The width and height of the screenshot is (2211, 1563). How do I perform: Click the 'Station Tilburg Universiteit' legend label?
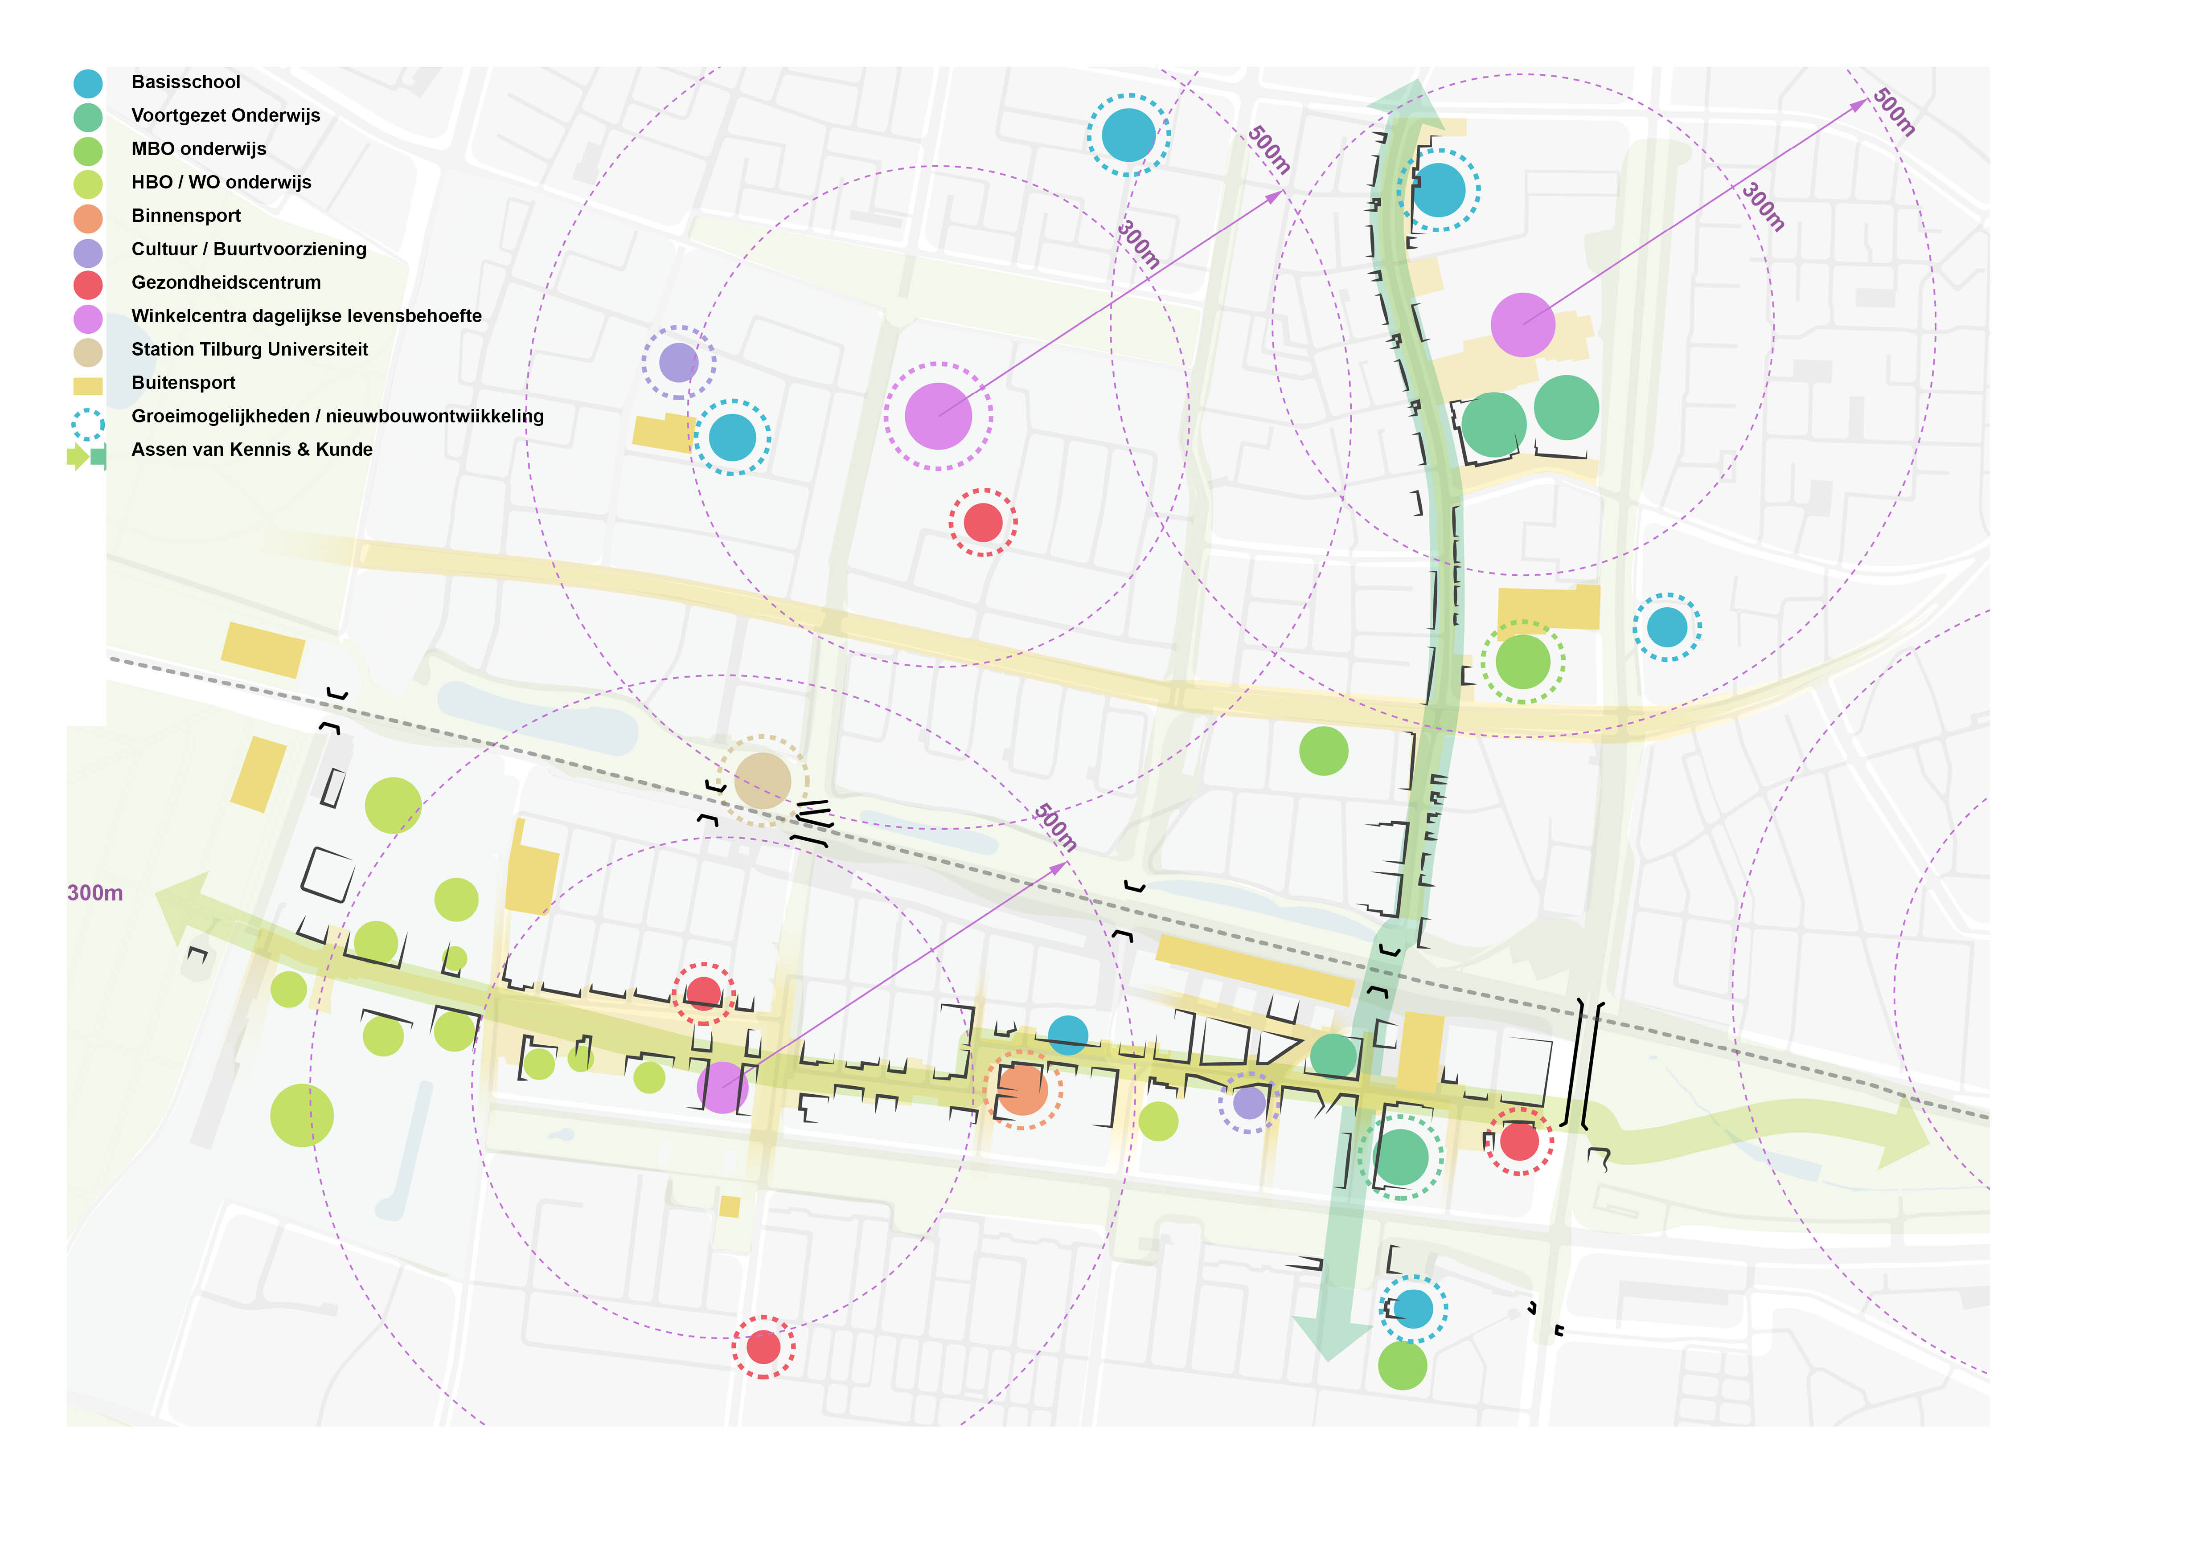250,349
